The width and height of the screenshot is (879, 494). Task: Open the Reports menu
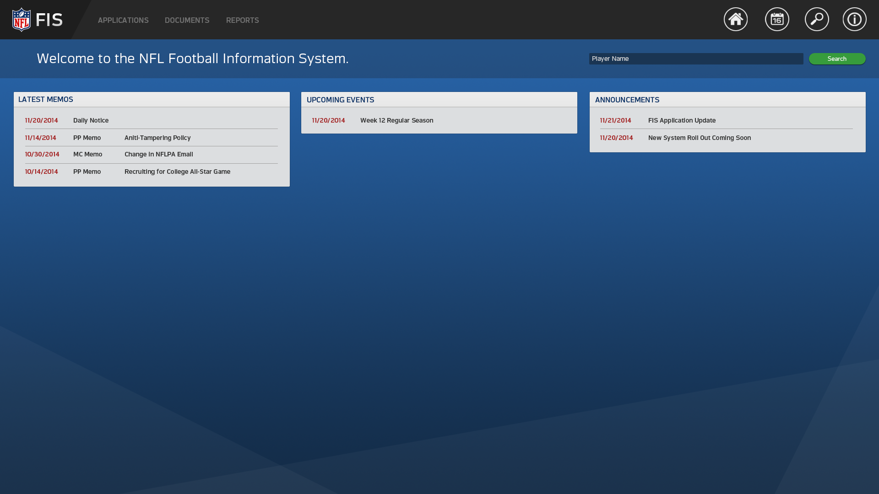pos(242,21)
